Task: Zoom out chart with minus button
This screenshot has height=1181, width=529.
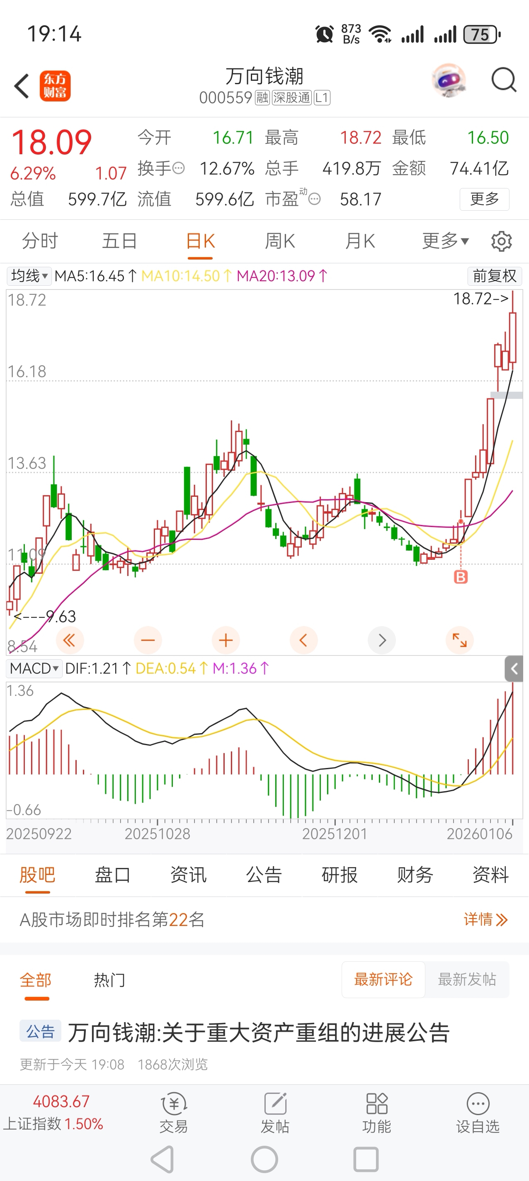Action: [x=148, y=640]
